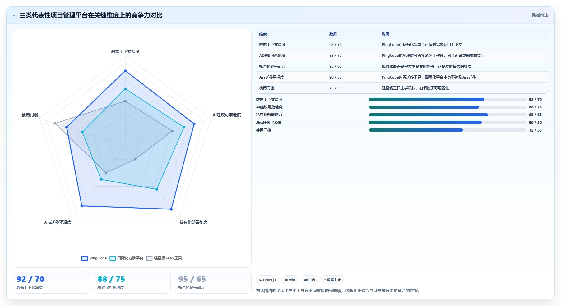Click the 轻量级SaaS工具 legend label
The height and width of the screenshot is (306, 561).
tap(168, 258)
